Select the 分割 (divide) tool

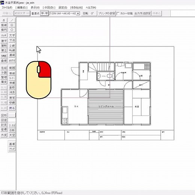click(4, 73)
